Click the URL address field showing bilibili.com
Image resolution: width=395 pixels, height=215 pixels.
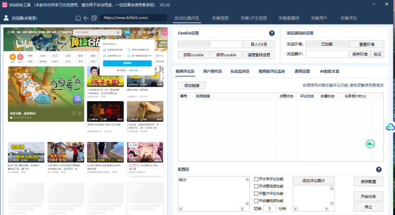(133, 18)
